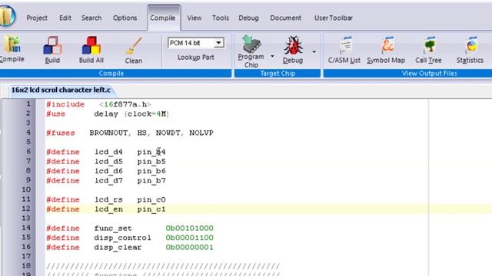Click 'pin_b7' on line 9
Image resolution: width=492 pixels, height=276 pixels.
point(151,181)
